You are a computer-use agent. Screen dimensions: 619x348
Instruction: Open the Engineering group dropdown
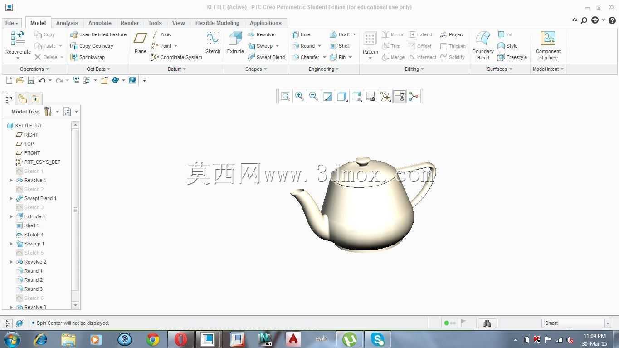[324, 69]
